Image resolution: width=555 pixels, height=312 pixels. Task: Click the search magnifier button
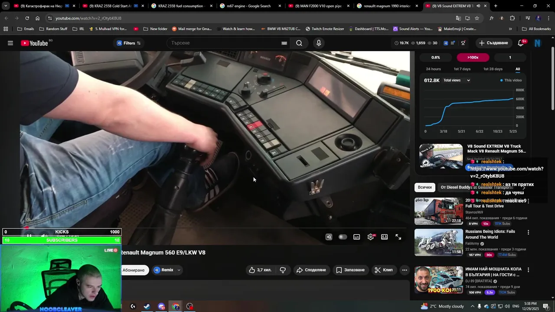point(299,43)
